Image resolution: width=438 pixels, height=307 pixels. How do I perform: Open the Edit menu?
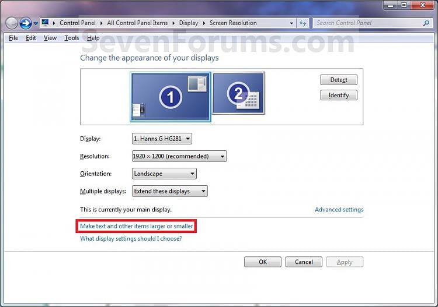point(31,38)
